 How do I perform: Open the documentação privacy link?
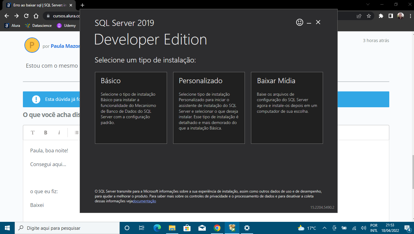click(x=144, y=201)
